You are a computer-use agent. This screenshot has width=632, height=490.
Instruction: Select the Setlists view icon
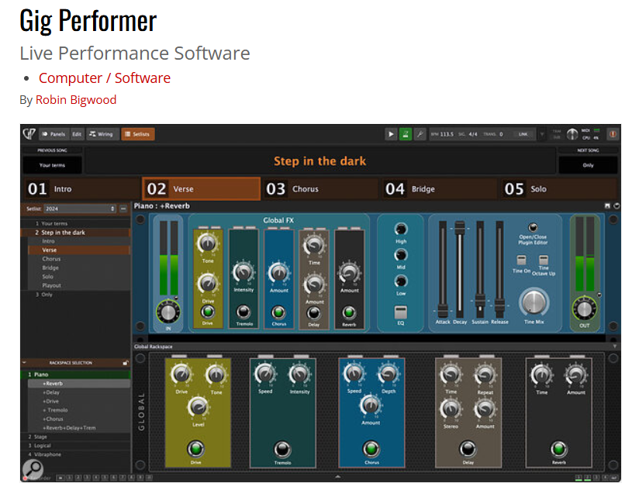point(140,133)
